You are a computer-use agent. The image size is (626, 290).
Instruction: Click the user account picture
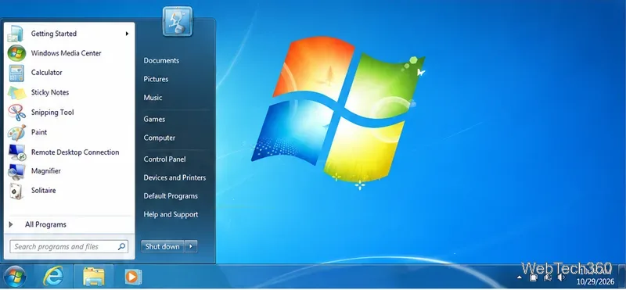(178, 21)
